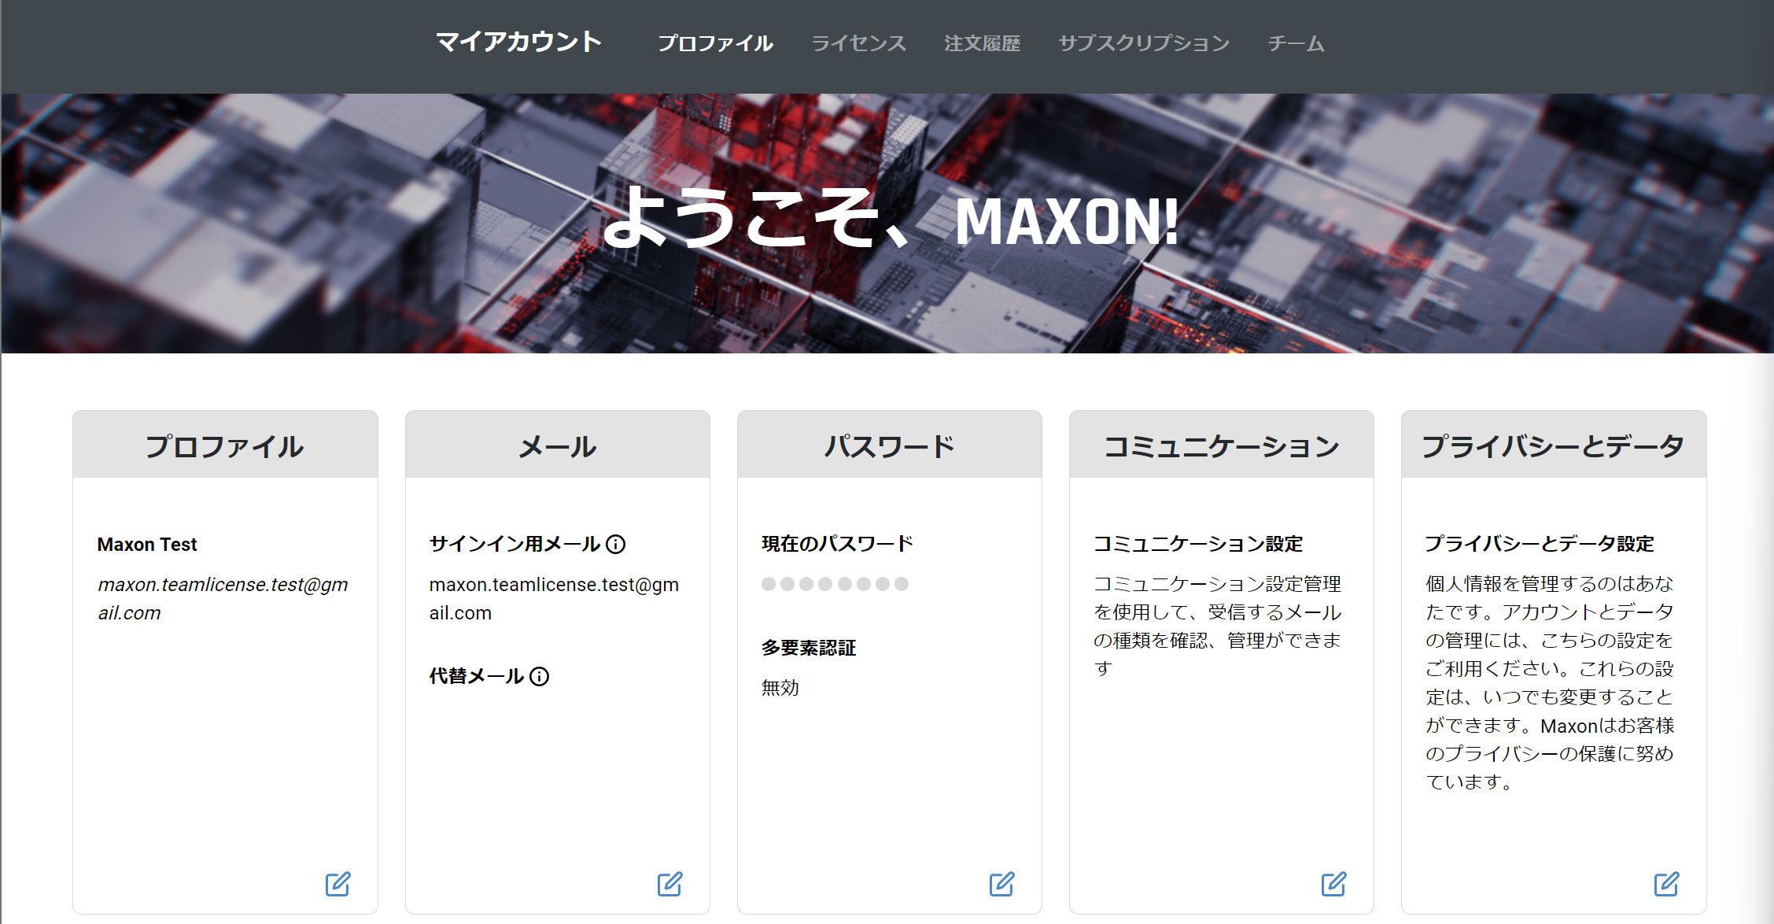Viewport: 1774px width, 924px height.
Task: Click the マイアカウント title link
Action: (x=519, y=42)
